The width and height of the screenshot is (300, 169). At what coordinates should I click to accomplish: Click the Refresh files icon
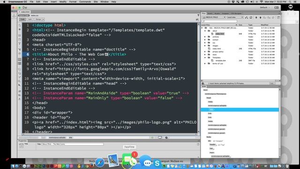coord(251,17)
